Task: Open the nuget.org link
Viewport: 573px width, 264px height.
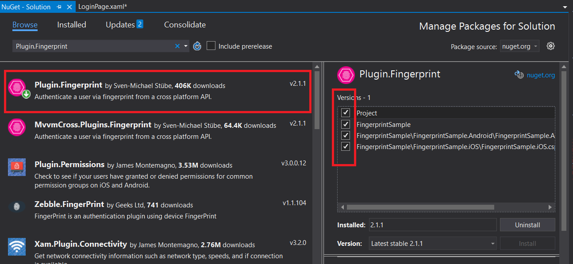Action: [541, 75]
